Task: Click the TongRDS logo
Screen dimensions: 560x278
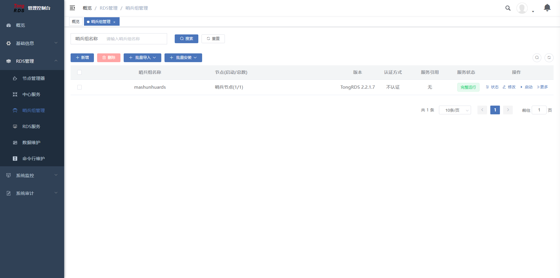Action: tap(19, 8)
